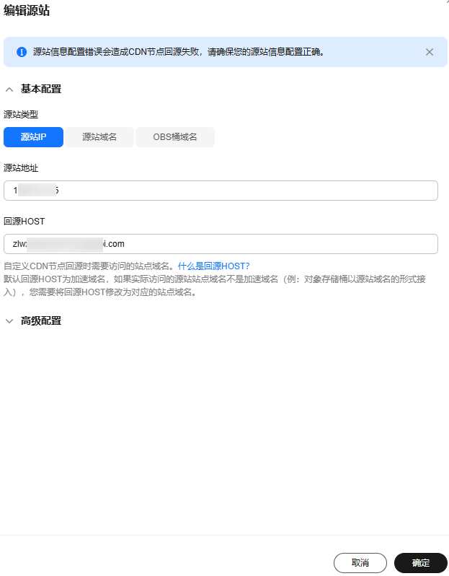Click the blue info icon in the banner
The image size is (449, 576).
pyautogui.click(x=22, y=52)
